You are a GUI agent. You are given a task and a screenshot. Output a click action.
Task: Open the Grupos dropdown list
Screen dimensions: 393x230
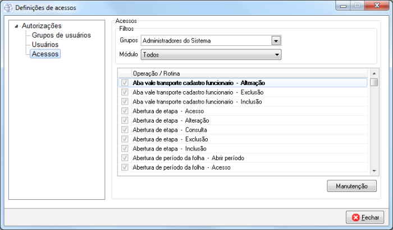click(x=275, y=40)
